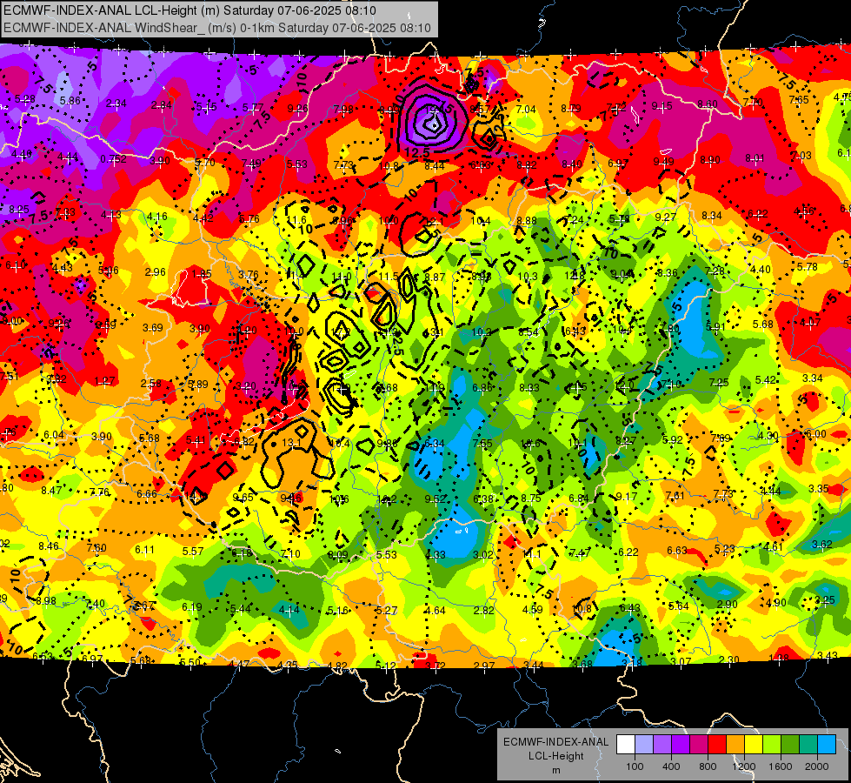
Task: Click the grid value '6.11'
Action: (x=145, y=550)
